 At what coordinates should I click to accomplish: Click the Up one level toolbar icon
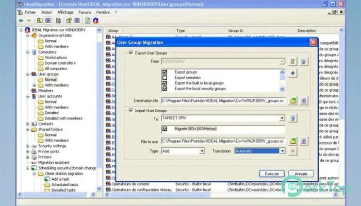click(x=40, y=21)
